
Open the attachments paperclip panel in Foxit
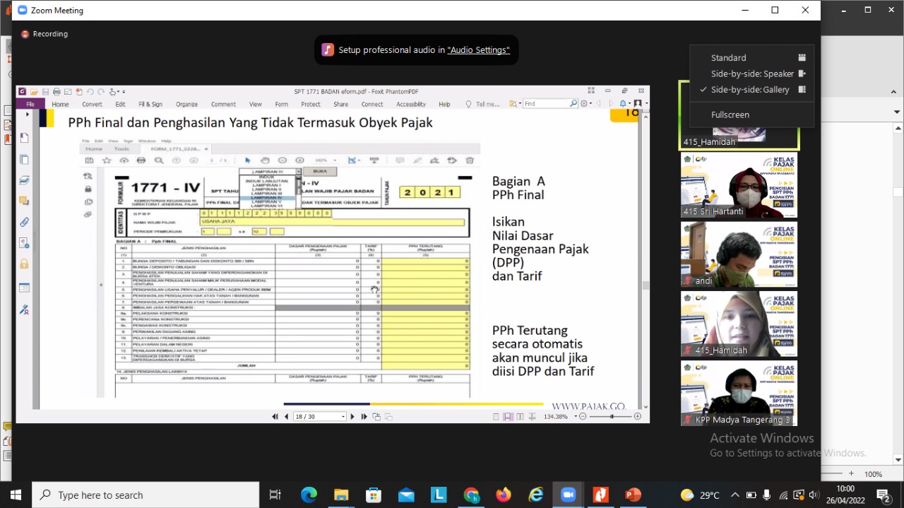point(24,222)
